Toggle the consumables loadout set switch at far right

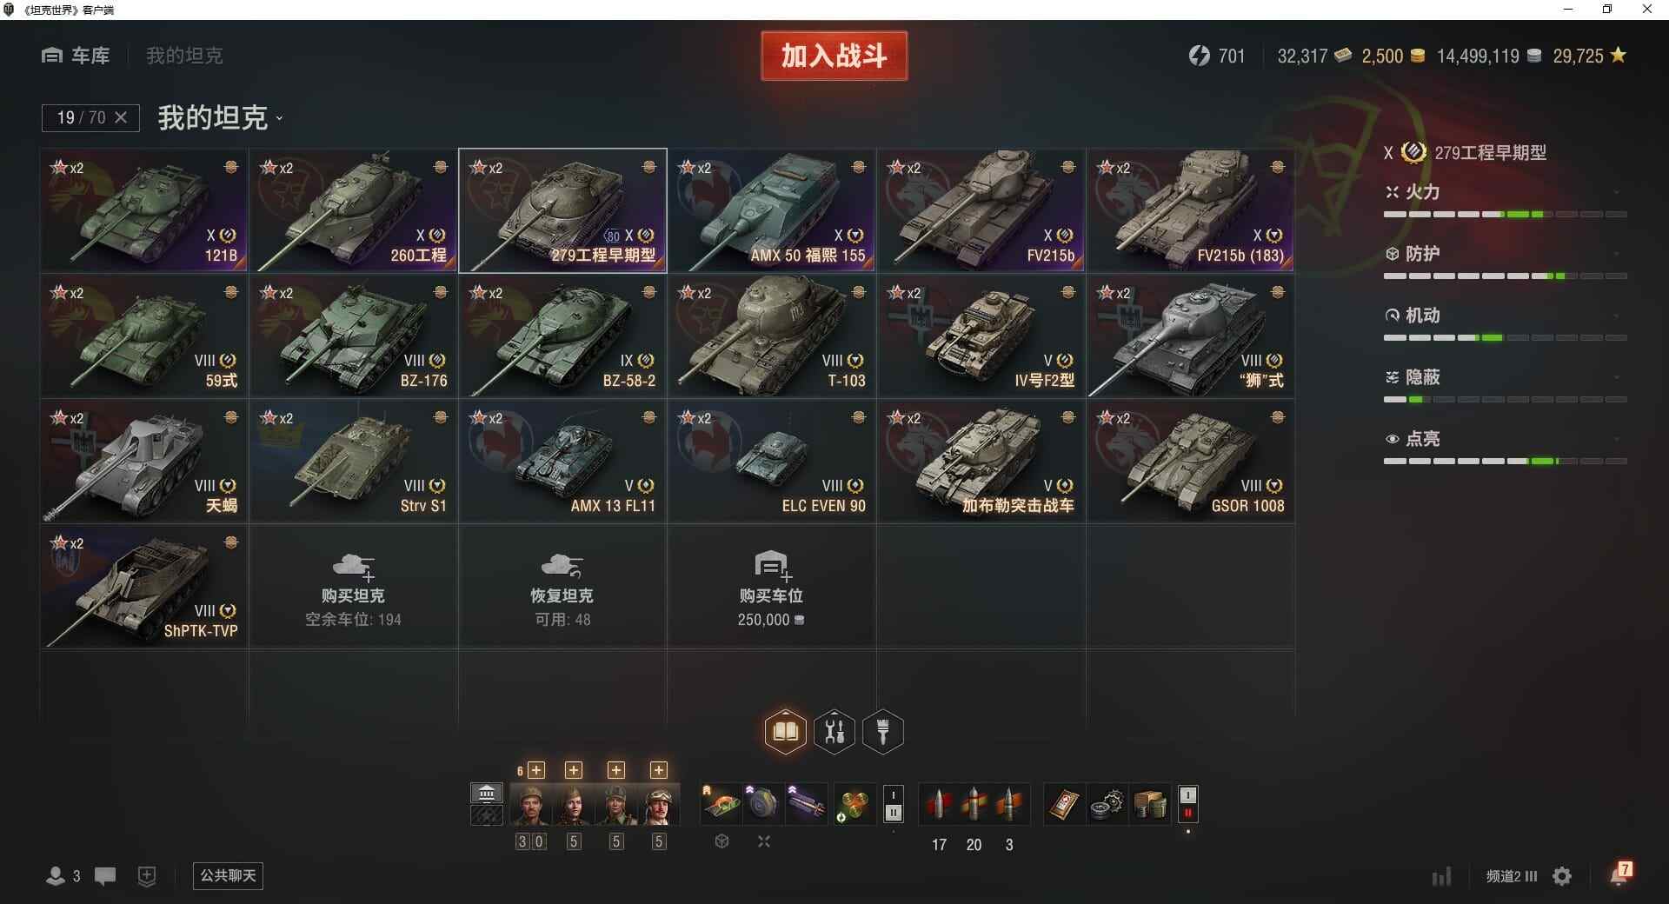click(1188, 804)
